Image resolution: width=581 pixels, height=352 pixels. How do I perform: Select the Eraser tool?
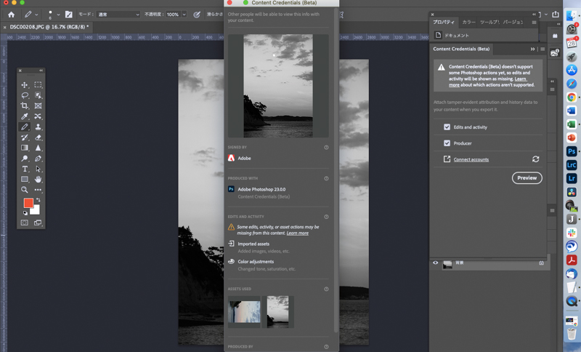38,137
